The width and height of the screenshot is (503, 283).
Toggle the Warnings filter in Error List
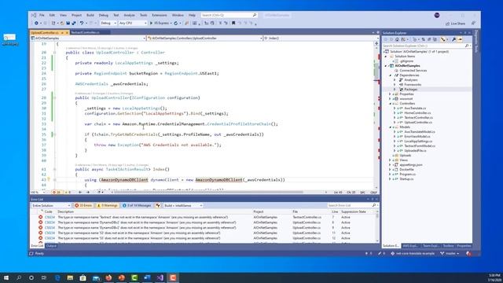coord(108,205)
